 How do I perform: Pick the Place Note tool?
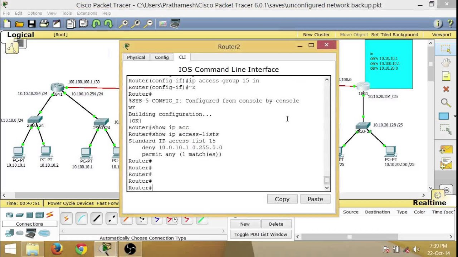click(446, 76)
